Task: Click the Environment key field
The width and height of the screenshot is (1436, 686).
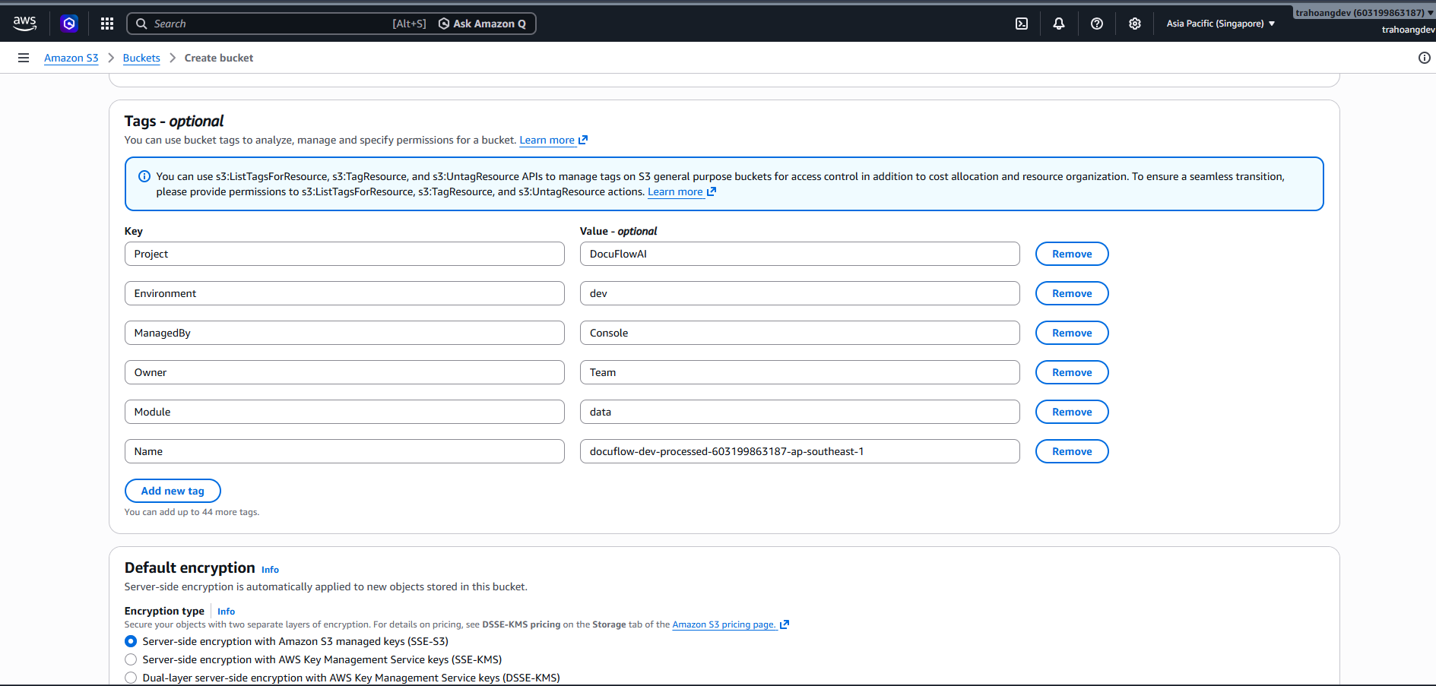Action: [x=344, y=293]
